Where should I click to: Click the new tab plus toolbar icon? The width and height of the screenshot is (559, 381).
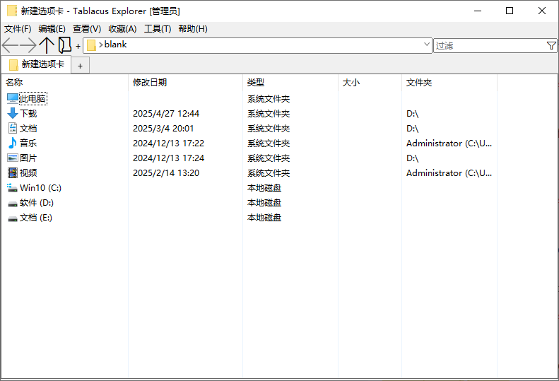78,47
